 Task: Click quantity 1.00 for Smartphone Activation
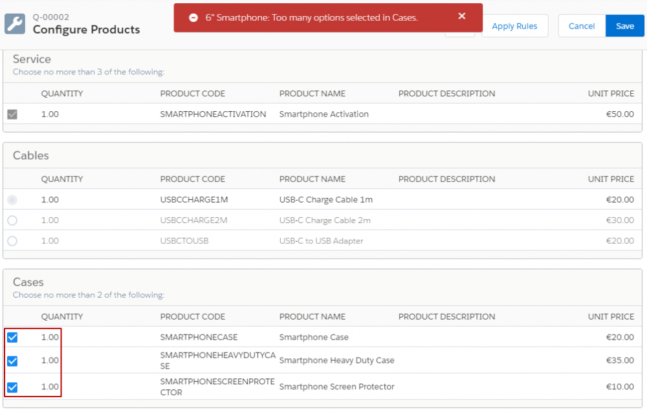click(x=50, y=114)
